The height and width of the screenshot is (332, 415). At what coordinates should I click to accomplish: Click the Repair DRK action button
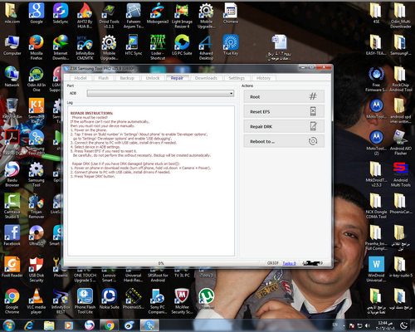pos(284,126)
